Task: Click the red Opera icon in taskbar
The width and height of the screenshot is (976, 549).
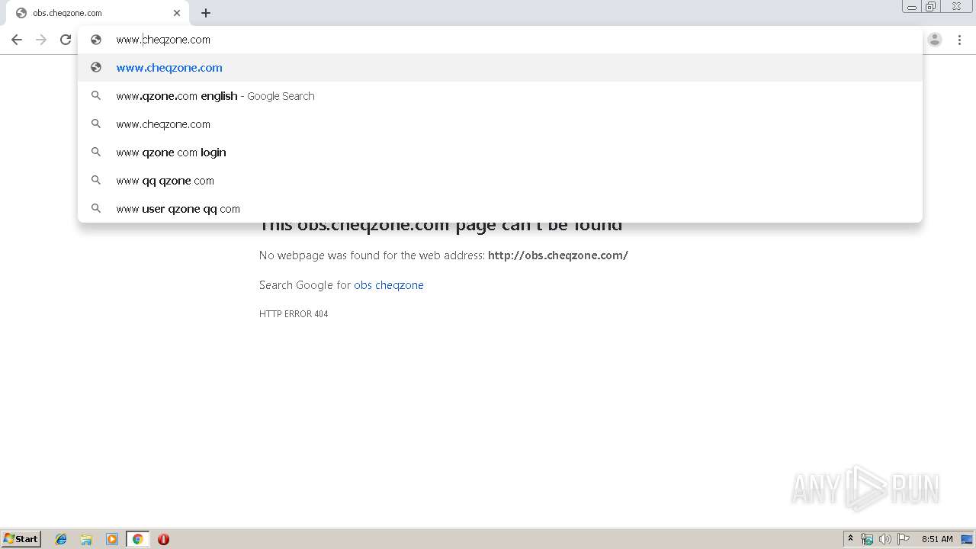Action: (163, 539)
